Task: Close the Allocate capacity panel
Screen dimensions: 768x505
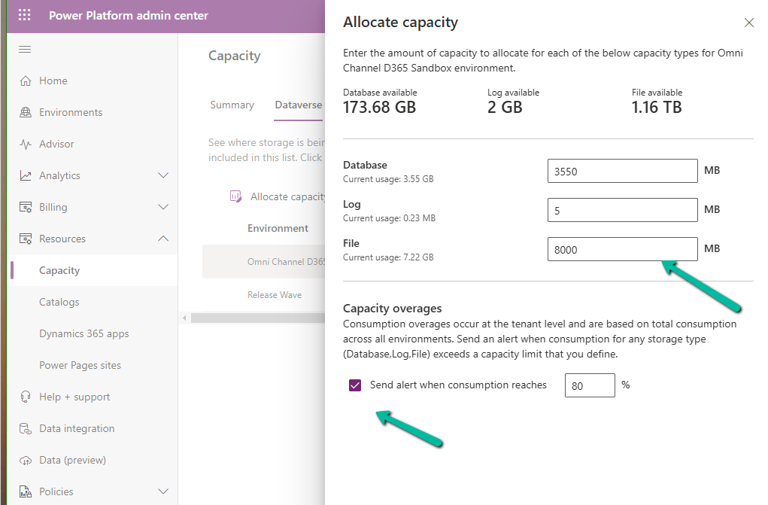Action: pyautogui.click(x=748, y=23)
